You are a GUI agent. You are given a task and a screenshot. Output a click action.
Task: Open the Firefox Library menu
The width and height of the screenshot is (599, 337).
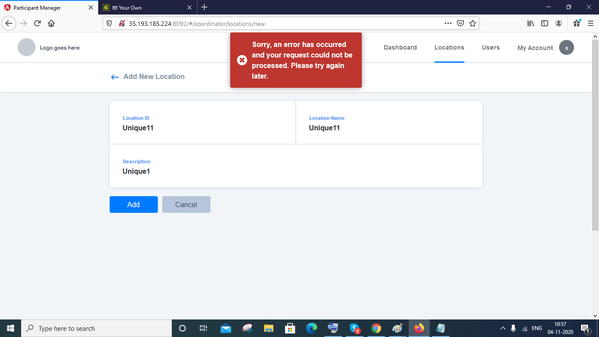pyautogui.click(x=531, y=23)
